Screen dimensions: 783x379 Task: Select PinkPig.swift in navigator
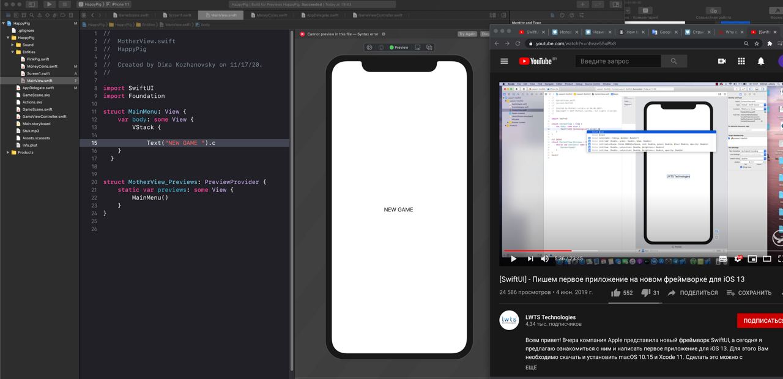pyautogui.click(x=38, y=59)
